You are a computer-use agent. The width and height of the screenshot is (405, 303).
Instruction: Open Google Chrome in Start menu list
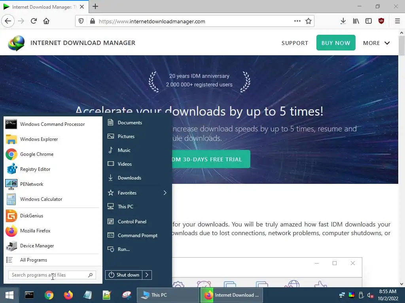52,154
